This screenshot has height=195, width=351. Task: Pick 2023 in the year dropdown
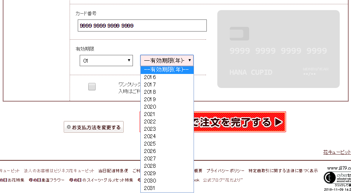[167, 129]
